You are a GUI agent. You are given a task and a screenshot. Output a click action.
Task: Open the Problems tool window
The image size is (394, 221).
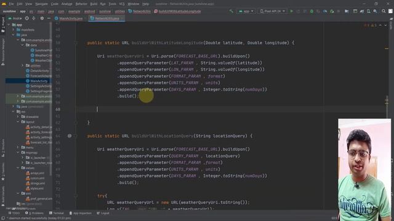pyautogui.click(x=34, y=213)
